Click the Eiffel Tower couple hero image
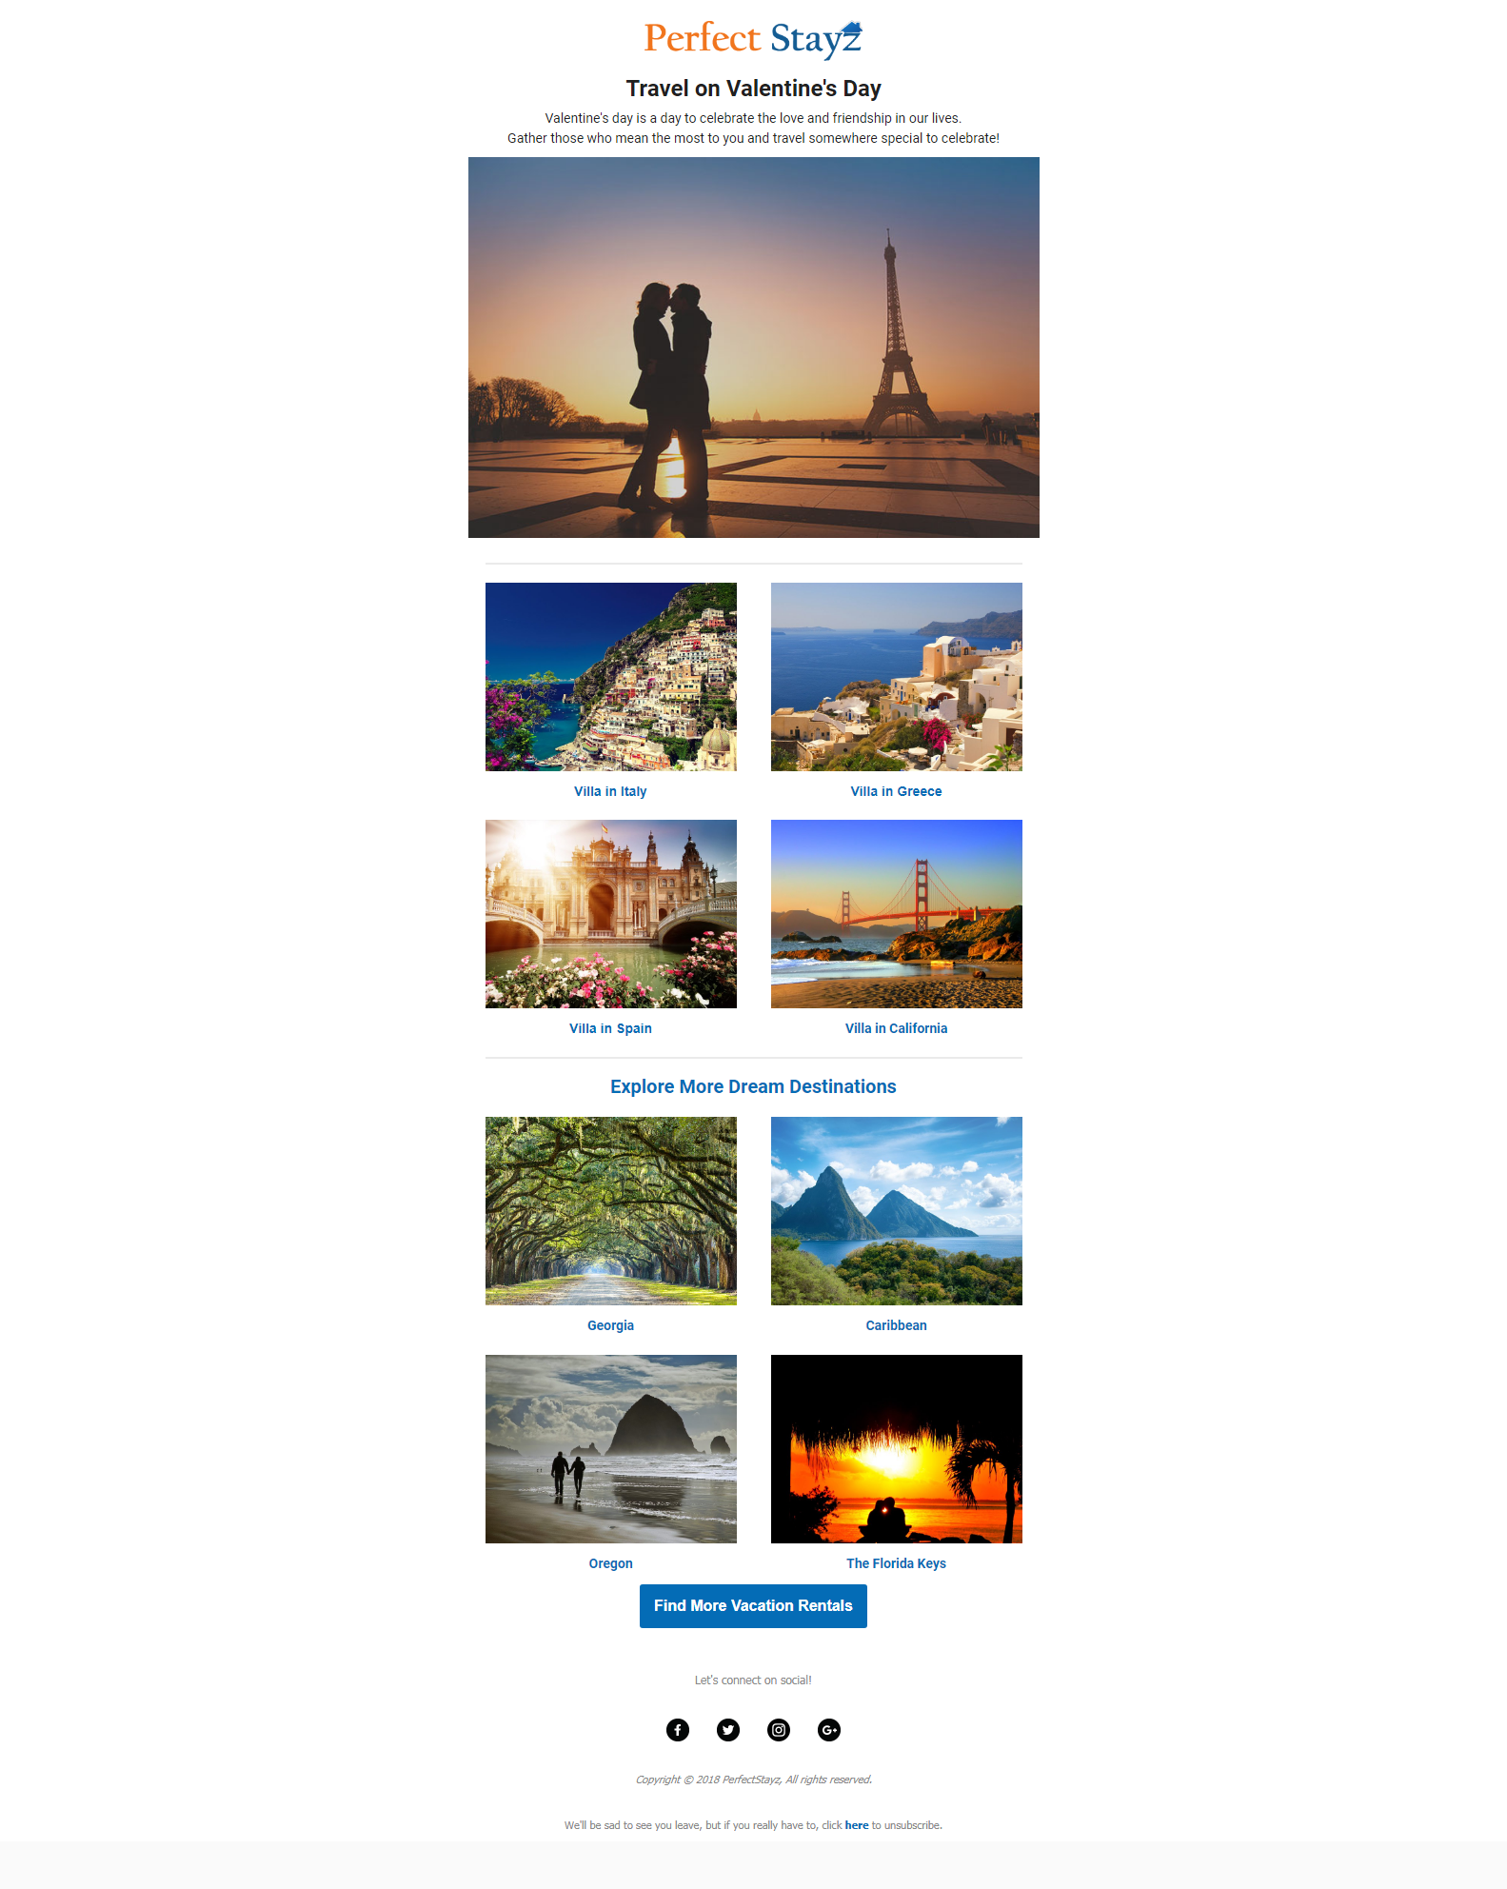This screenshot has width=1507, height=1889. [x=754, y=348]
